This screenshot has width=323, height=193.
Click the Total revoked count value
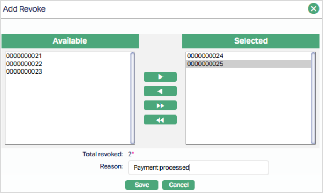[130, 154]
